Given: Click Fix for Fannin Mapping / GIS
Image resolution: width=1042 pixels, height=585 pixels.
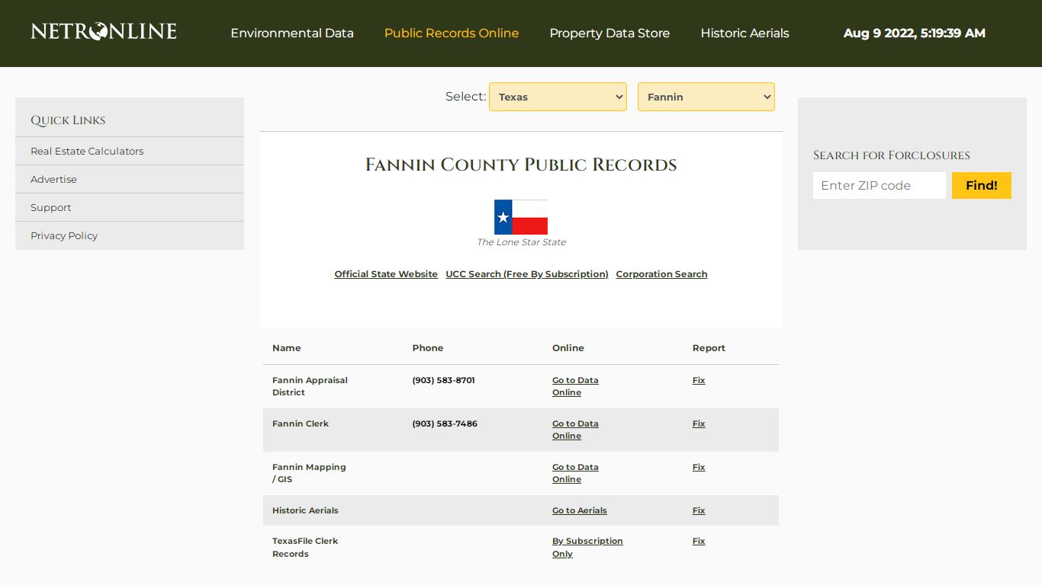Looking at the screenshot, I should (x=699, y=467).
